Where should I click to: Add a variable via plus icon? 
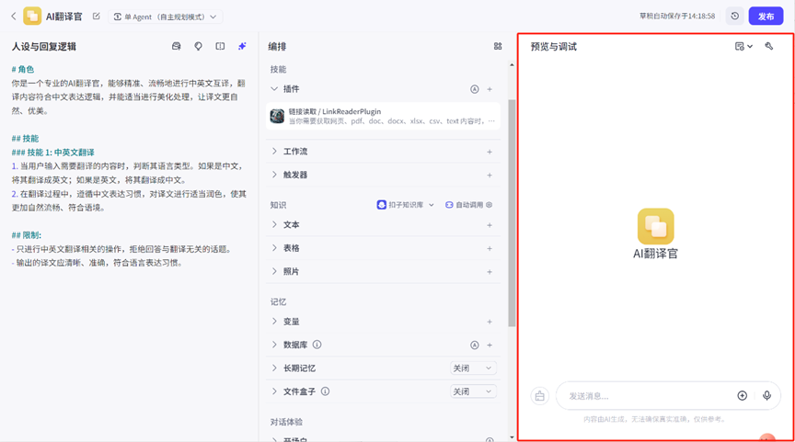coord(490,322)
